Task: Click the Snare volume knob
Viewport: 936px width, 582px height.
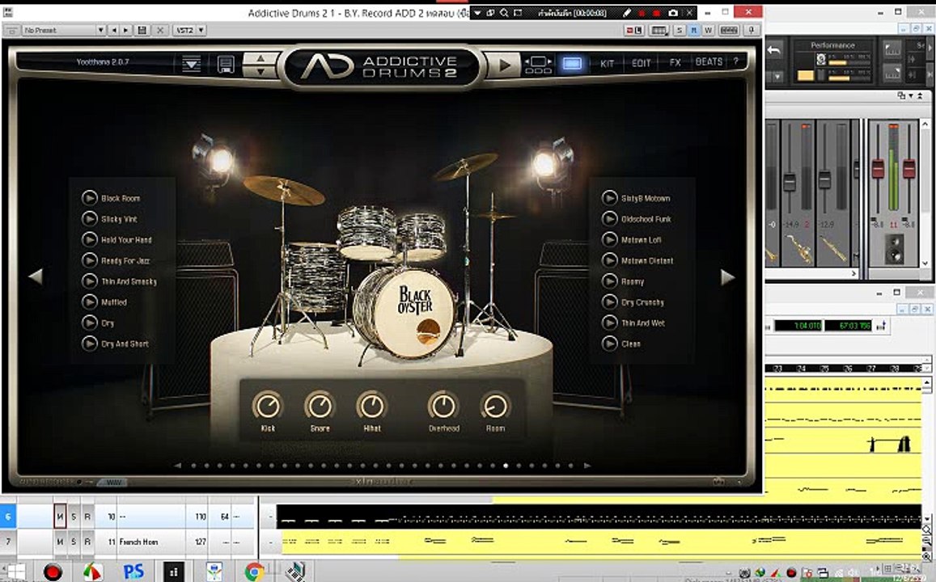Action: pos(320,406)
